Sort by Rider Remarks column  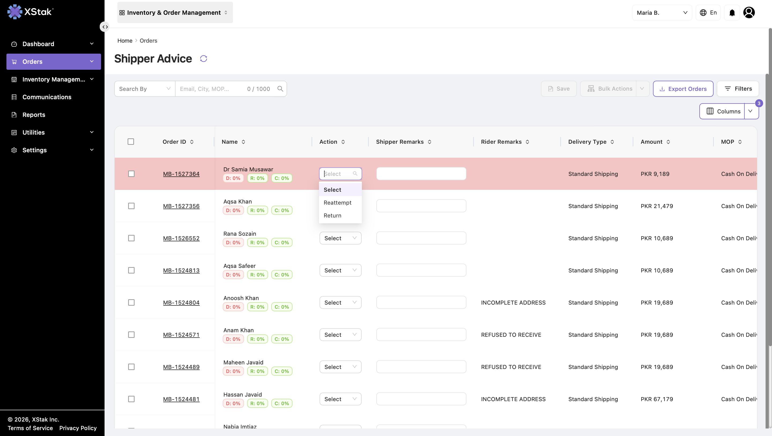coord(528,142)
